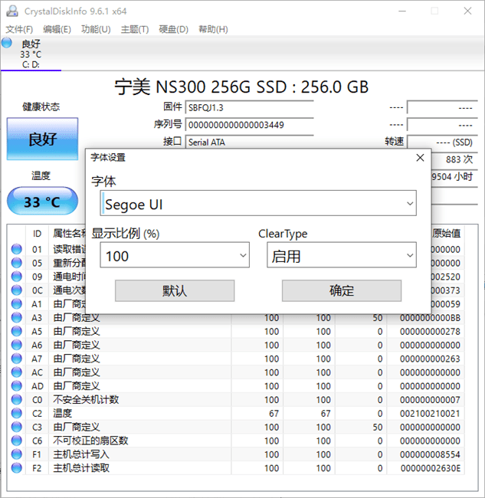This screenshot has width=485, height=498.
Task: Open the 主题(T) menu
Action: [134, 29]
